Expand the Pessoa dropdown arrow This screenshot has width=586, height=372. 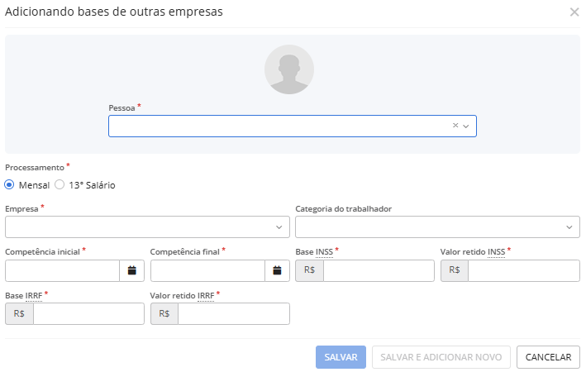tap(466, 126)
